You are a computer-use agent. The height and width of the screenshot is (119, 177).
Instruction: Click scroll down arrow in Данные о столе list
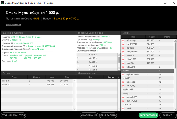[x=119, y=109]
